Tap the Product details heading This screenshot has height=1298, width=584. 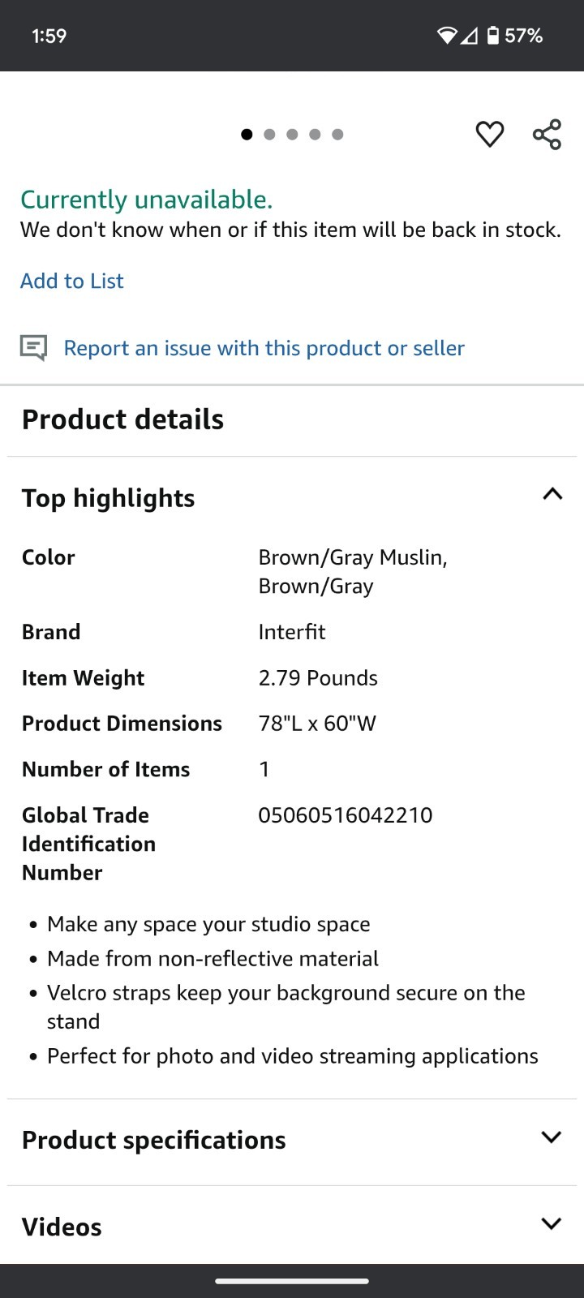click(x=122, y=419)
